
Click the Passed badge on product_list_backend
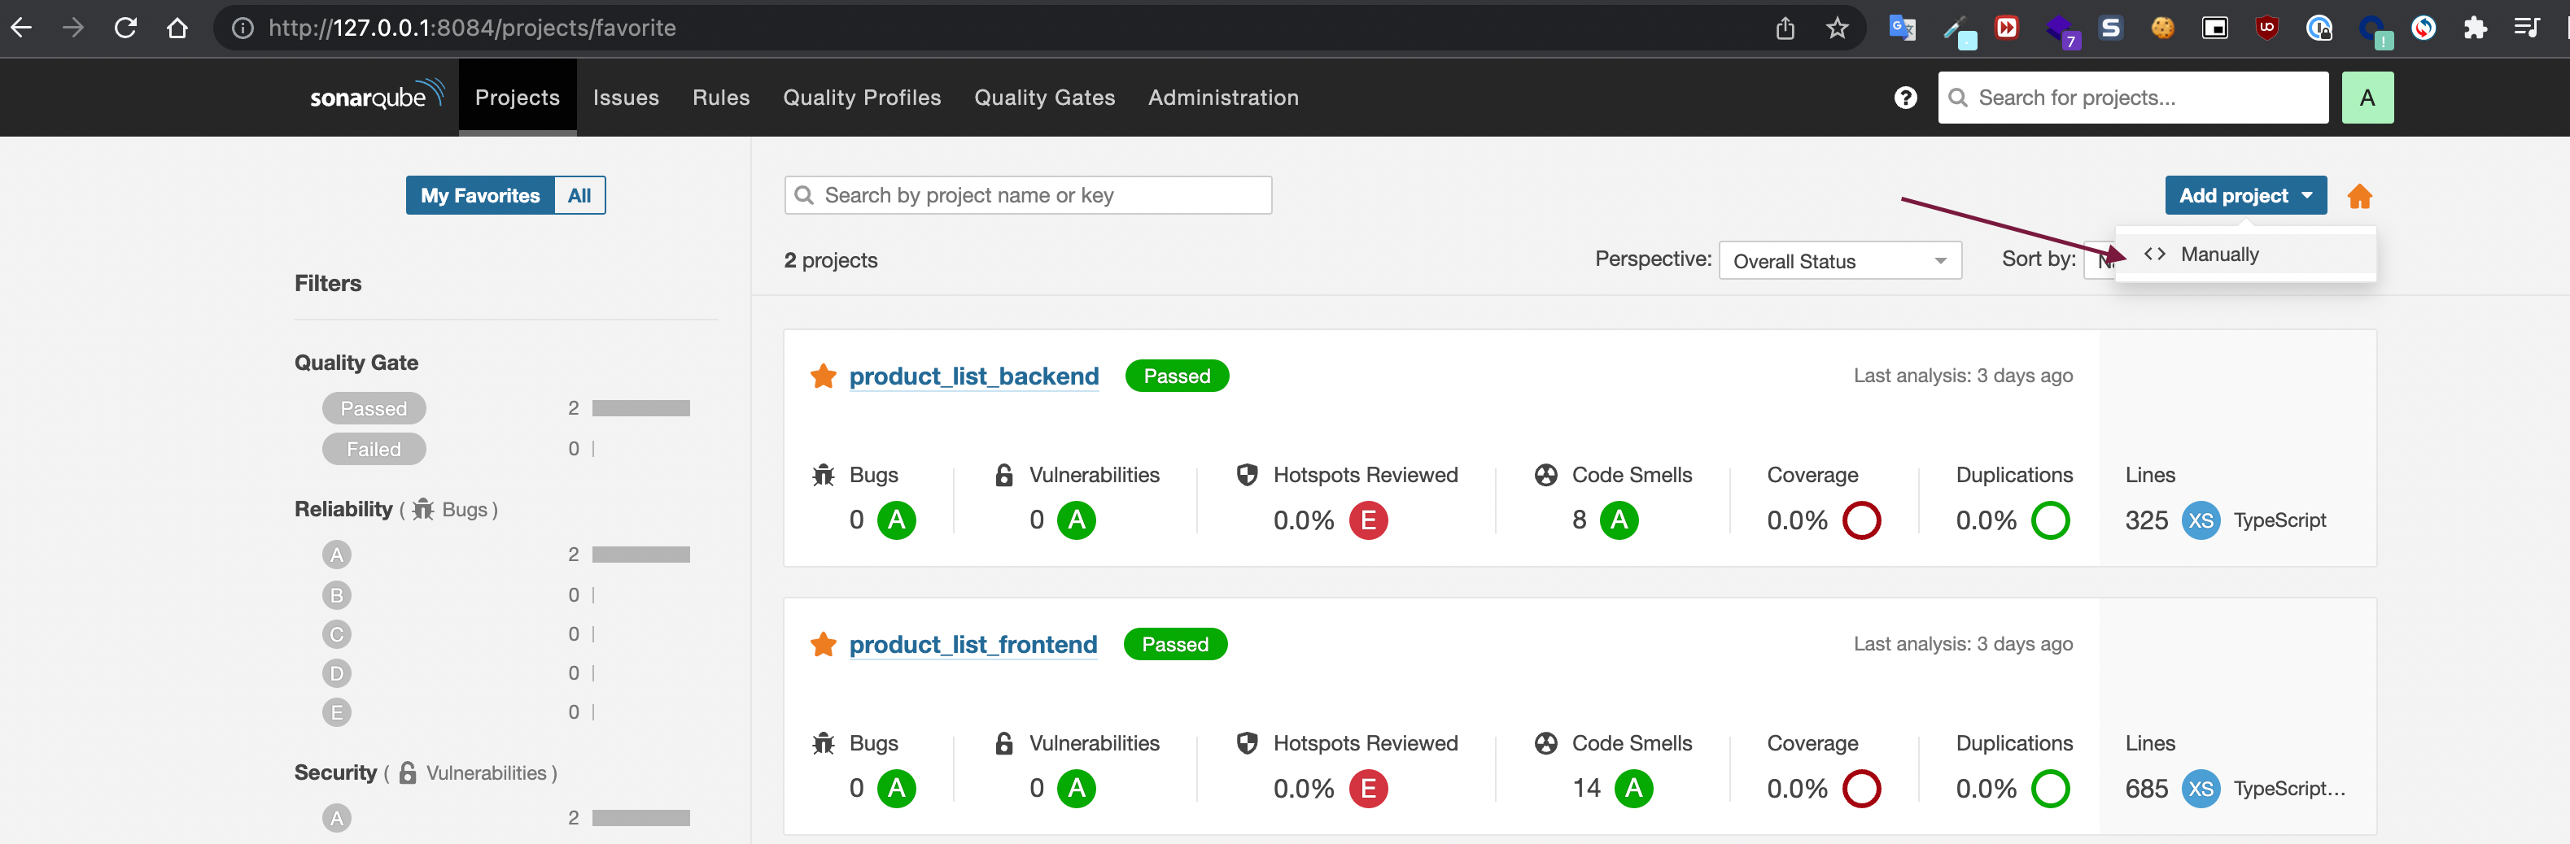click(x=1176, y=376)
